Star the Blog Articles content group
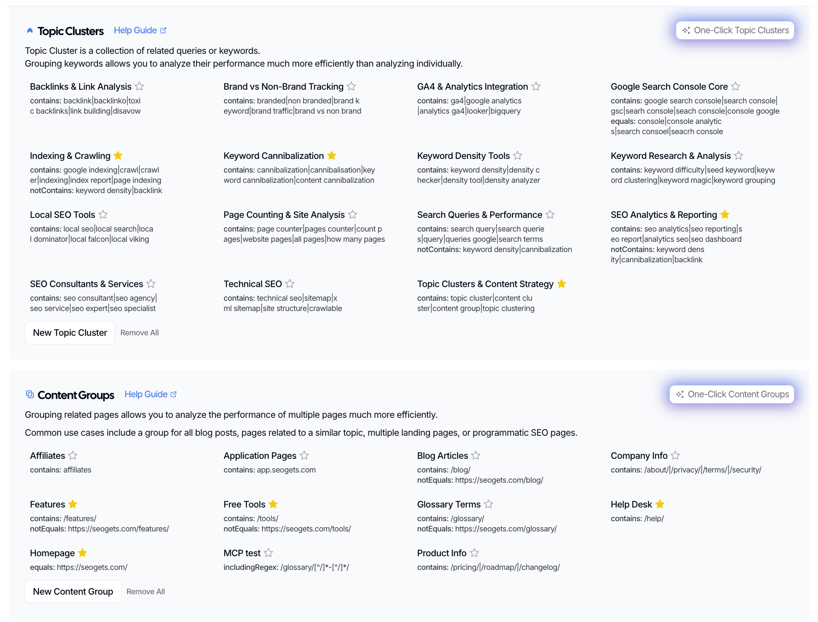Screen dimensions: 818x622 point(476,455)
